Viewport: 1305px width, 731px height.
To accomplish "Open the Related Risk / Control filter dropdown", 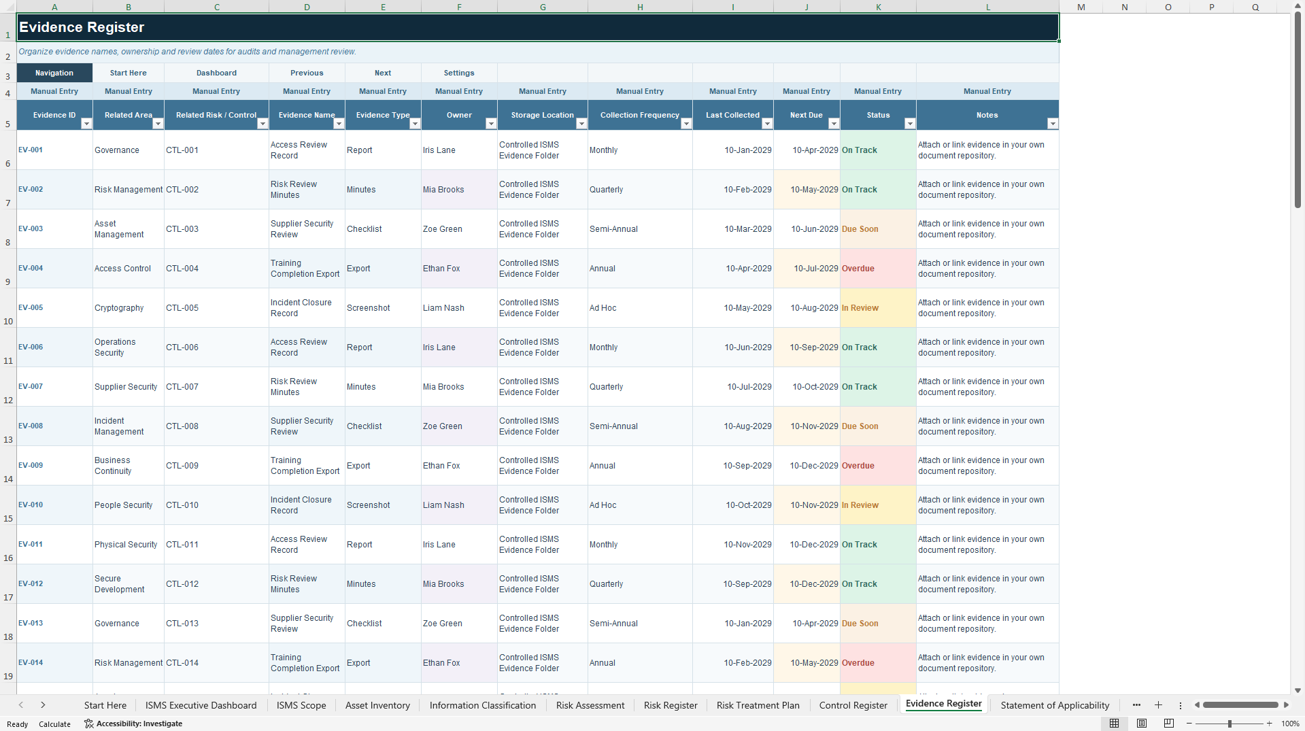I will 262,124.
